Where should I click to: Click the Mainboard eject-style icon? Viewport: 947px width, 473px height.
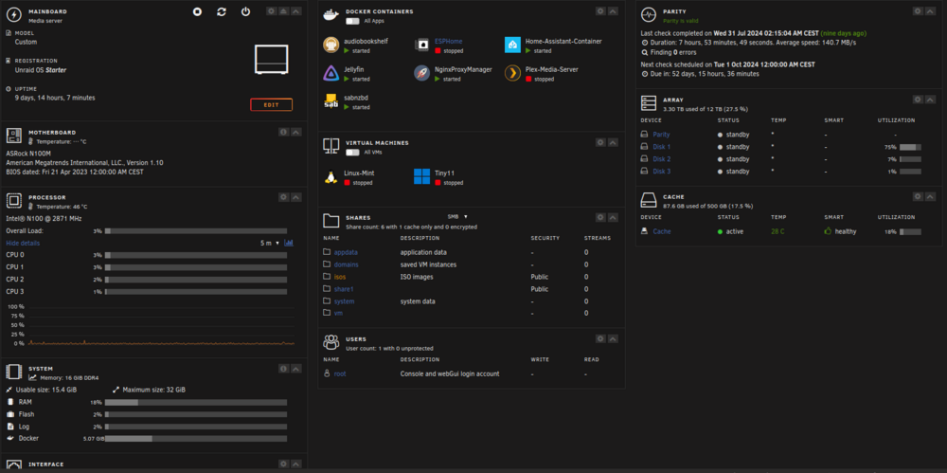tap(284, 11)
